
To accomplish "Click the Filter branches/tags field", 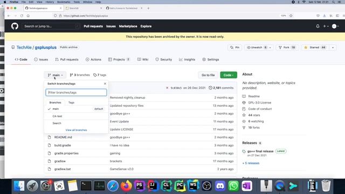I will (x=76, y=92).
